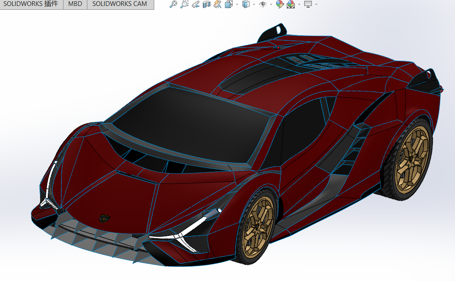Expand the View Settings dropdown arrow

(316, 4)
